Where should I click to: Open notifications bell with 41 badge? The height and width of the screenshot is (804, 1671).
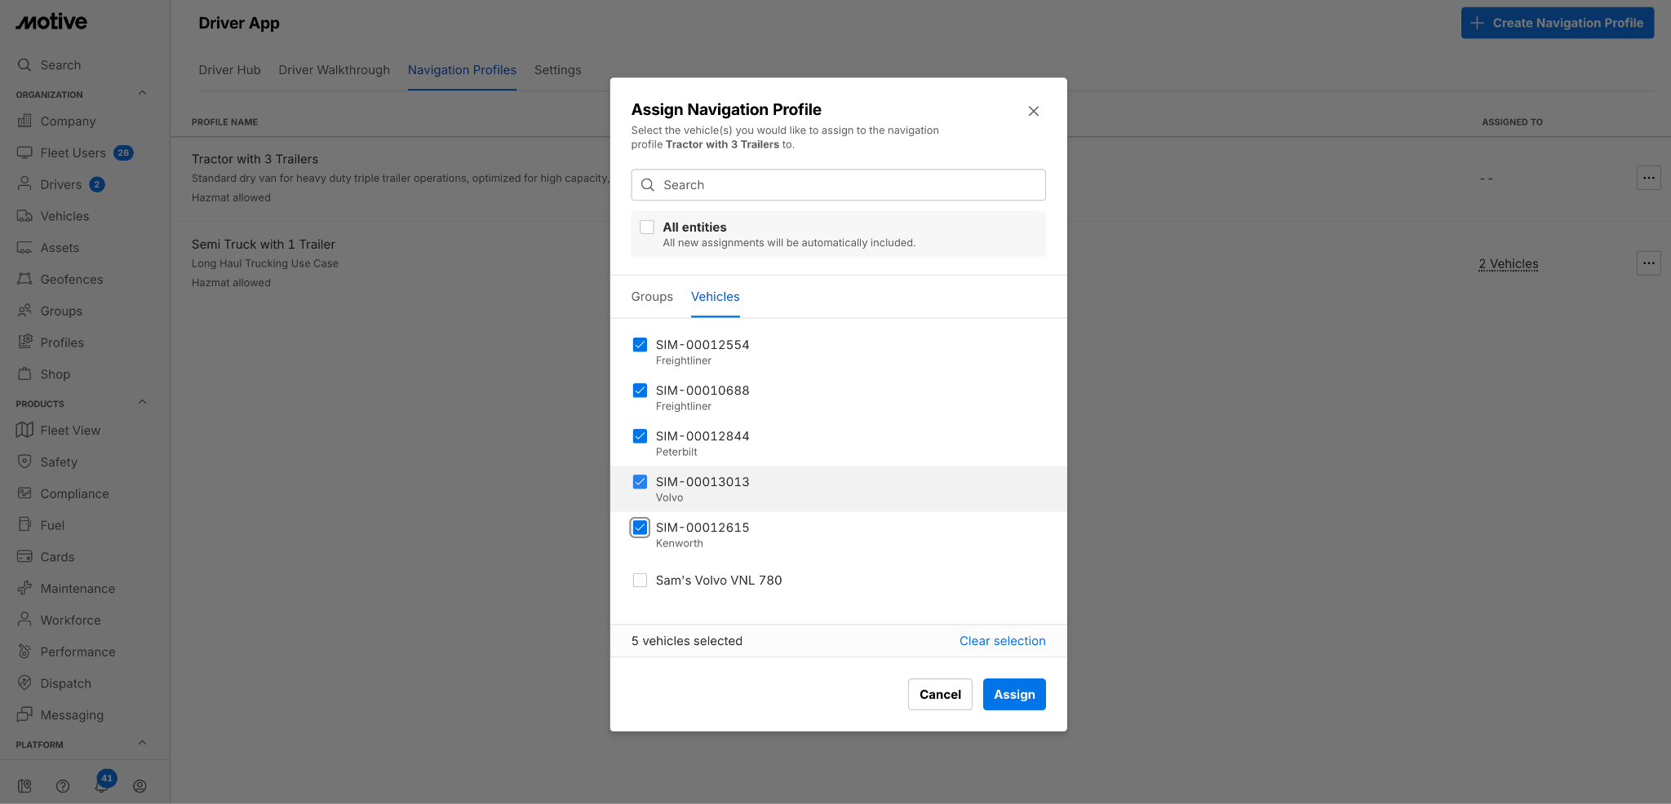point(102,785)
